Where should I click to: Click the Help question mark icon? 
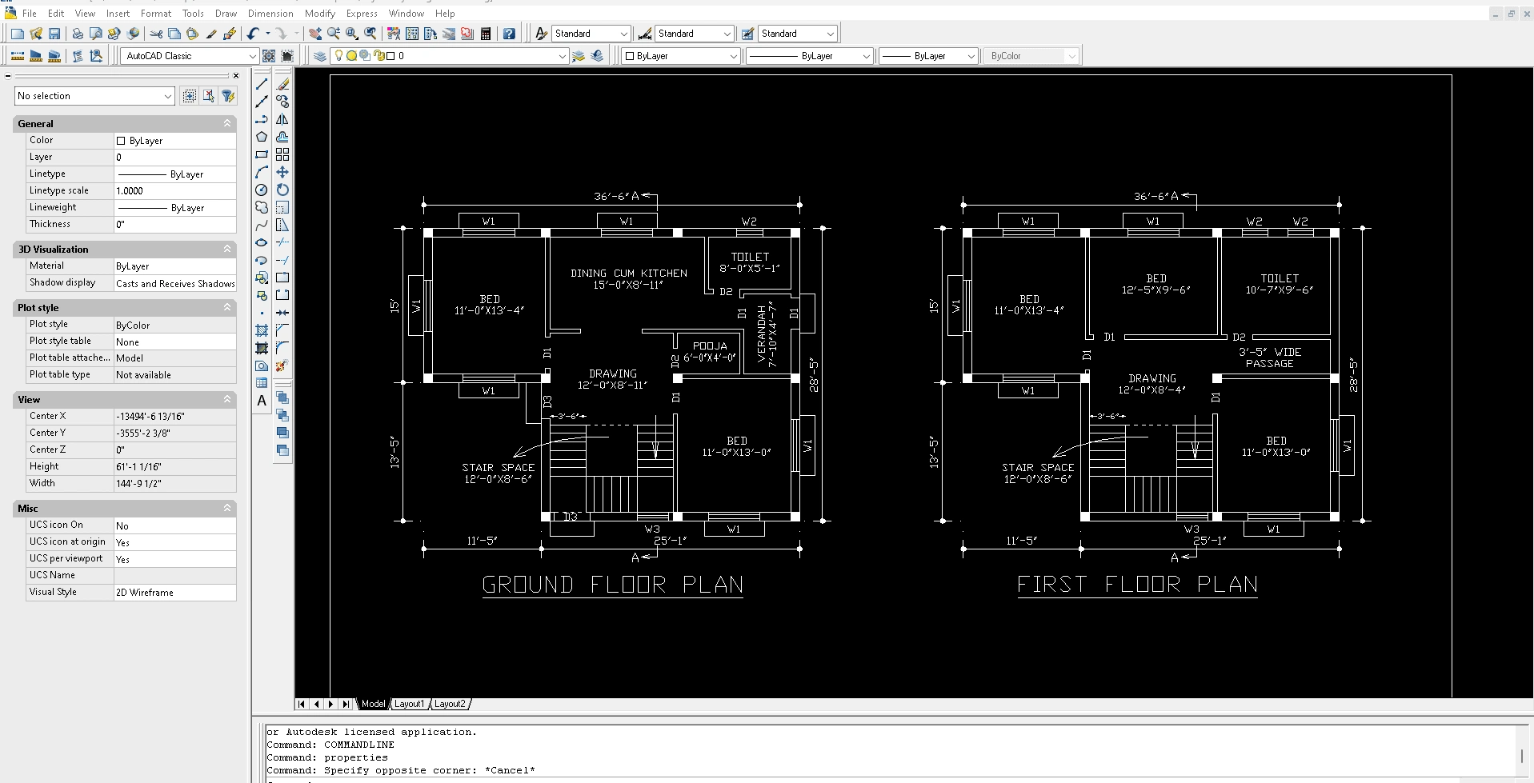[509, 34]
